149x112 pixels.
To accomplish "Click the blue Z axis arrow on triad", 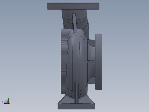I will click(6, 103).
